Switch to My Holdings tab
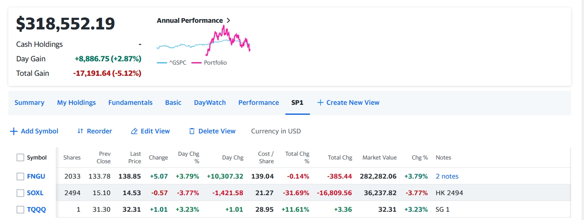Image resolution: width=584 pixels, height=220 pixels. [x=76, y=103]
